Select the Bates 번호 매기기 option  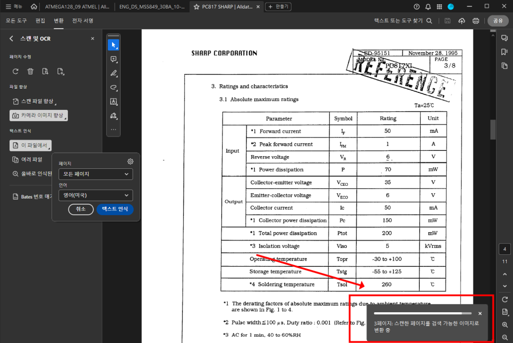tap(32, 196)
